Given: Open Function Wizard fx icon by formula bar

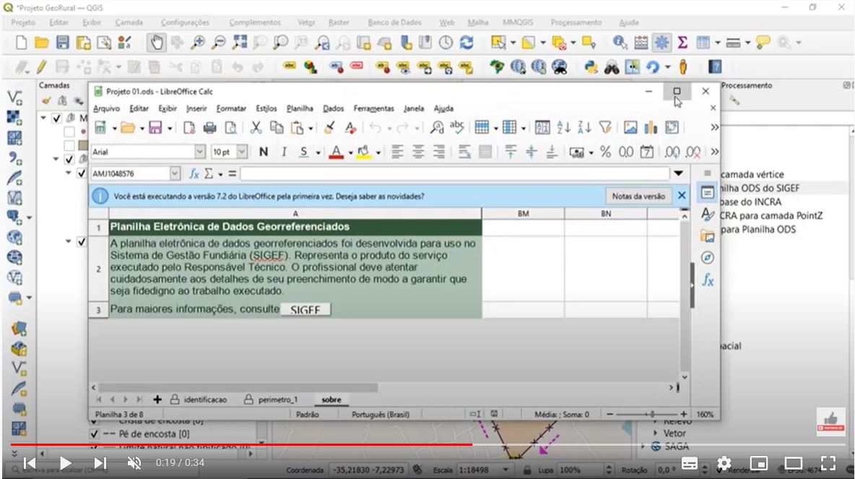Looking at the screenshot, I should 194,174.
